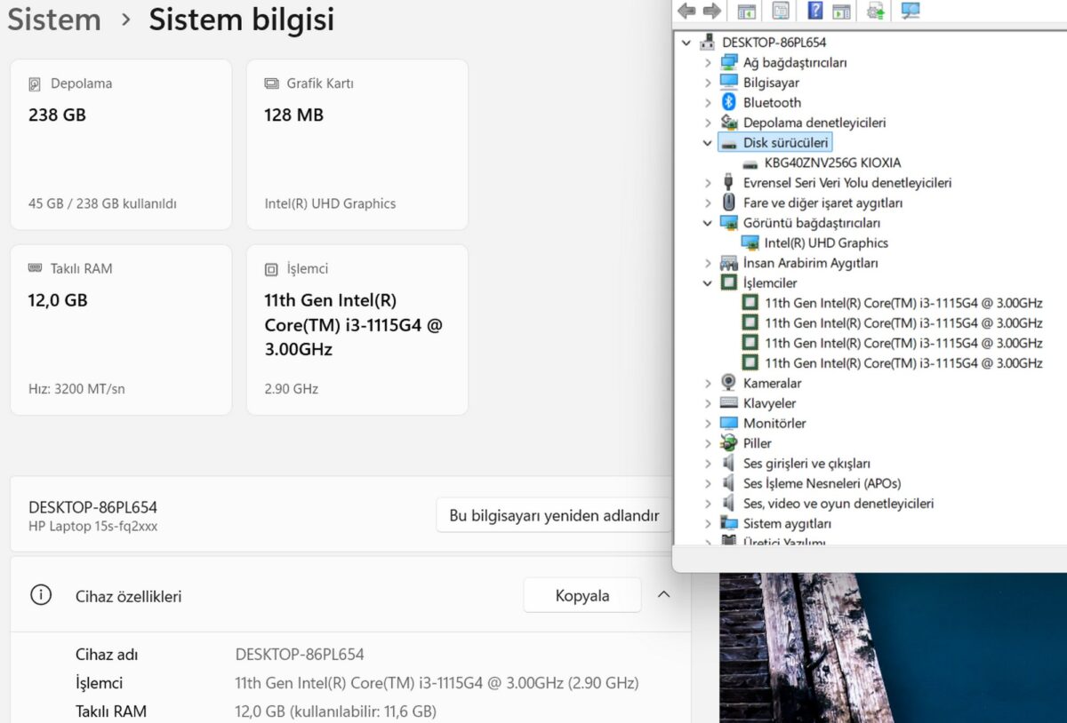
Task: Click the HP Laptop 15s-fq2xxx text
Action: tap(92, 526)
